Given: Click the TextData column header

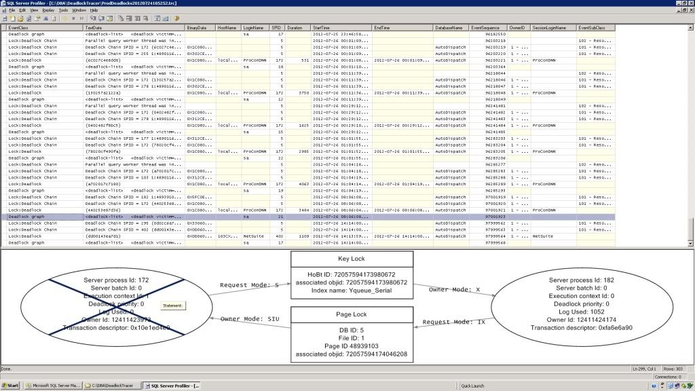Looking at the screenshot, I should click(x=134, y=27).
